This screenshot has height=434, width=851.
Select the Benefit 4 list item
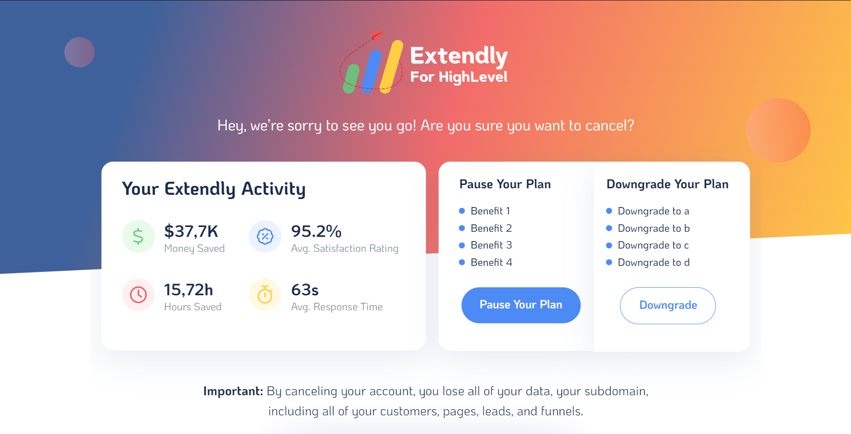click(x=491, y=262)
